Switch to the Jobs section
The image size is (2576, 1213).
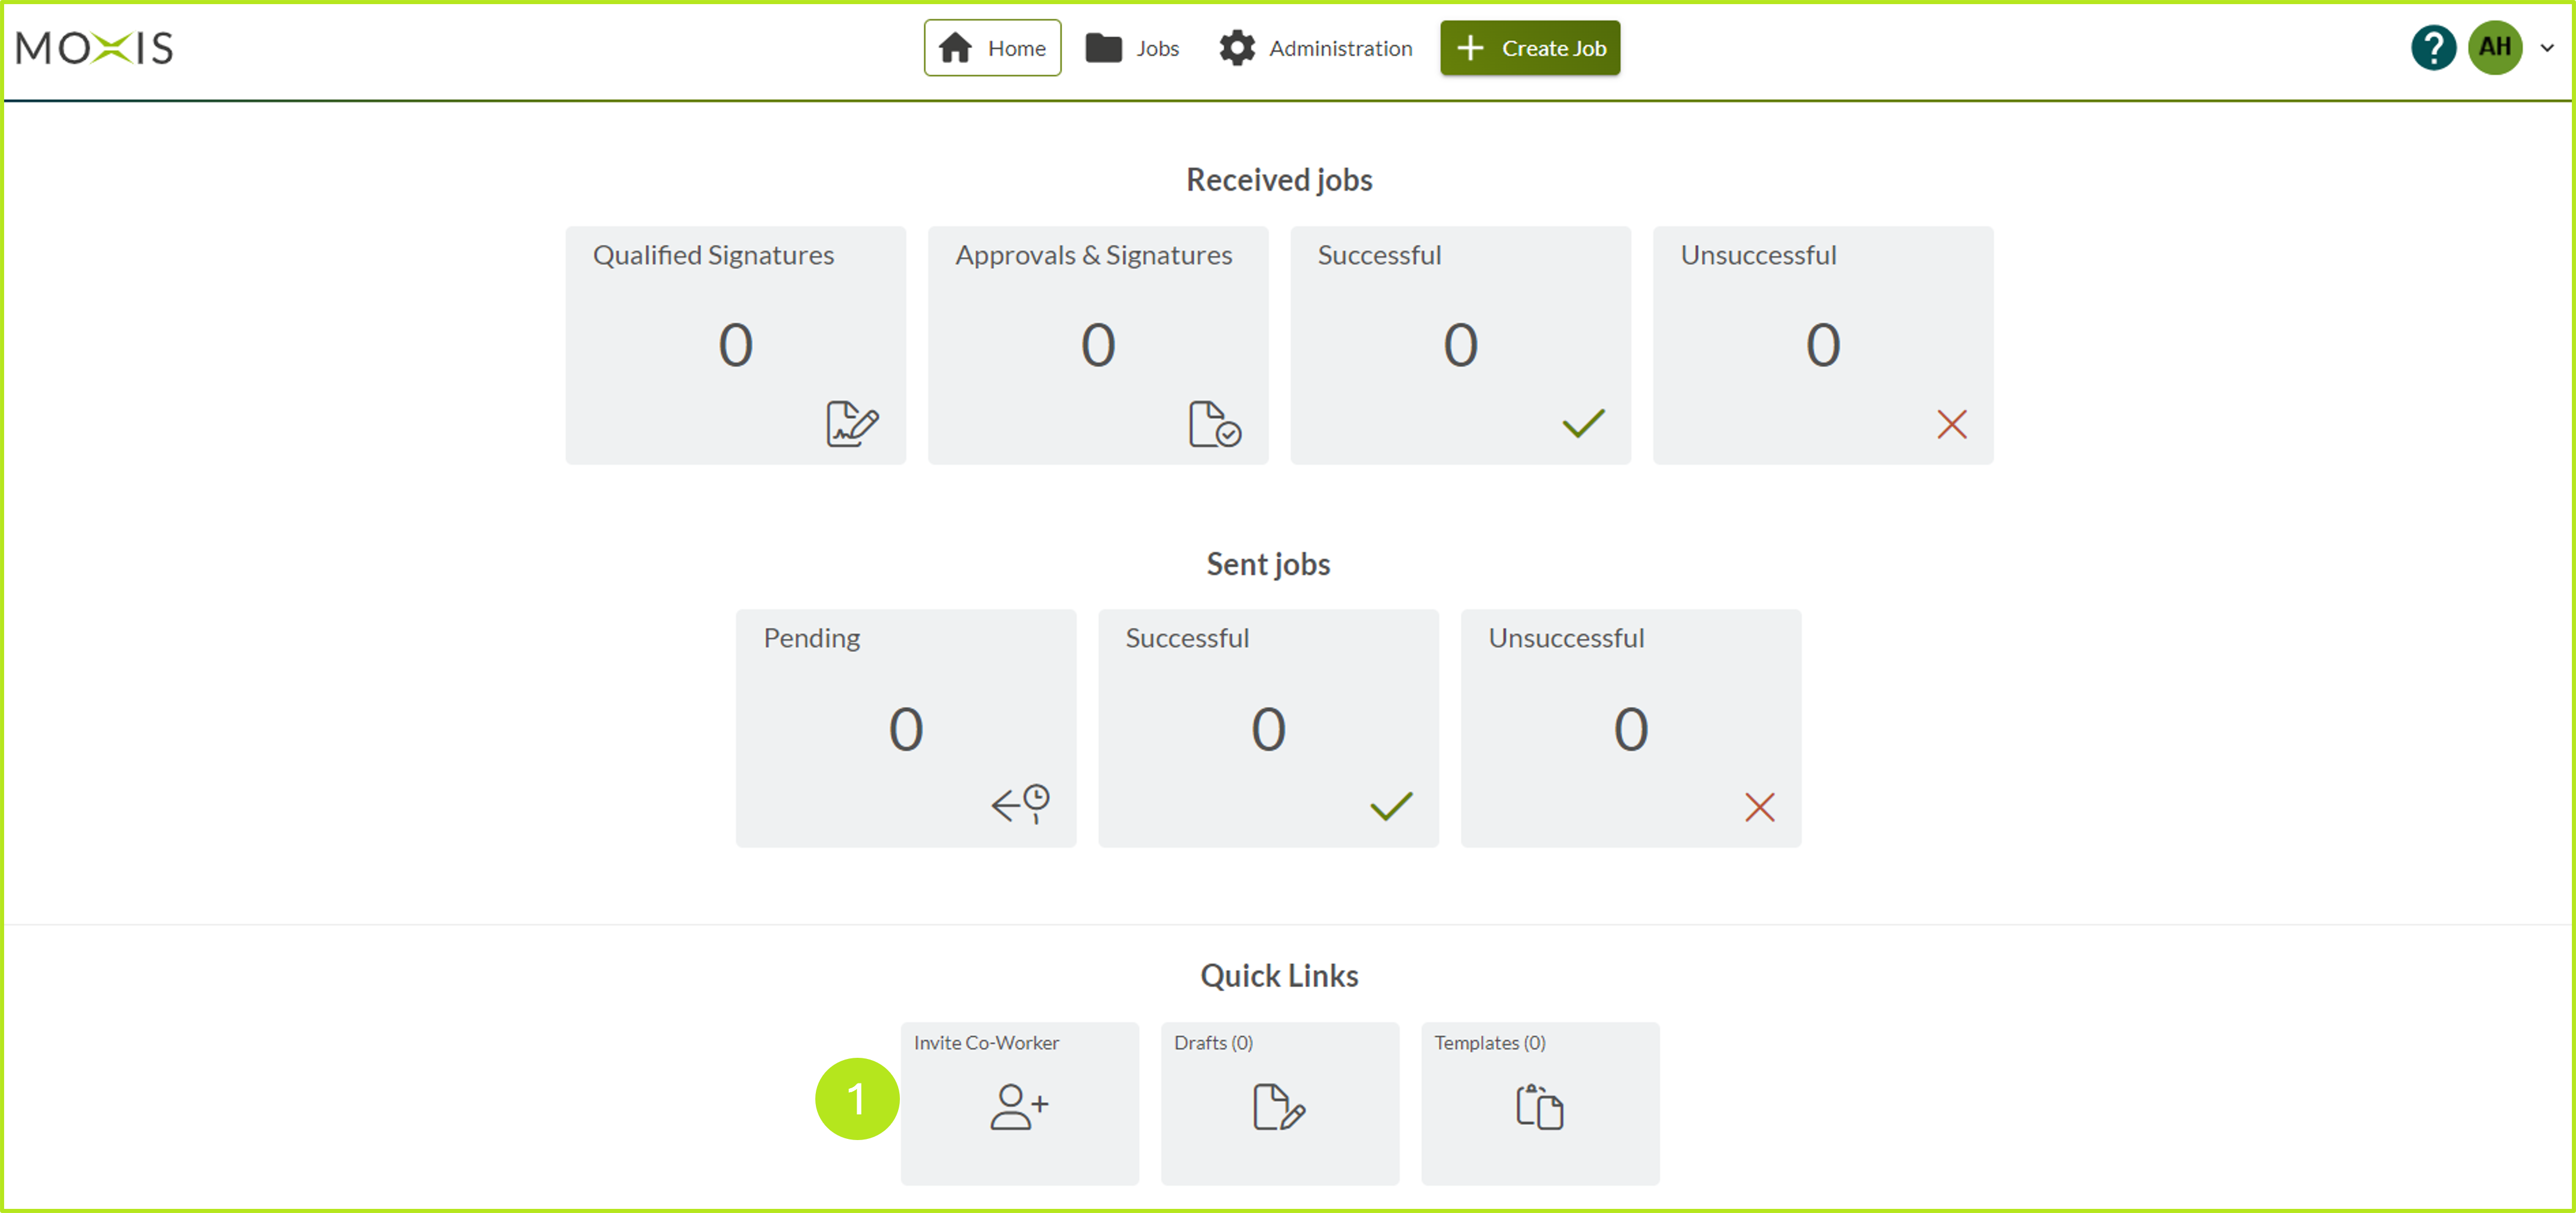[x=1134, y=47]
